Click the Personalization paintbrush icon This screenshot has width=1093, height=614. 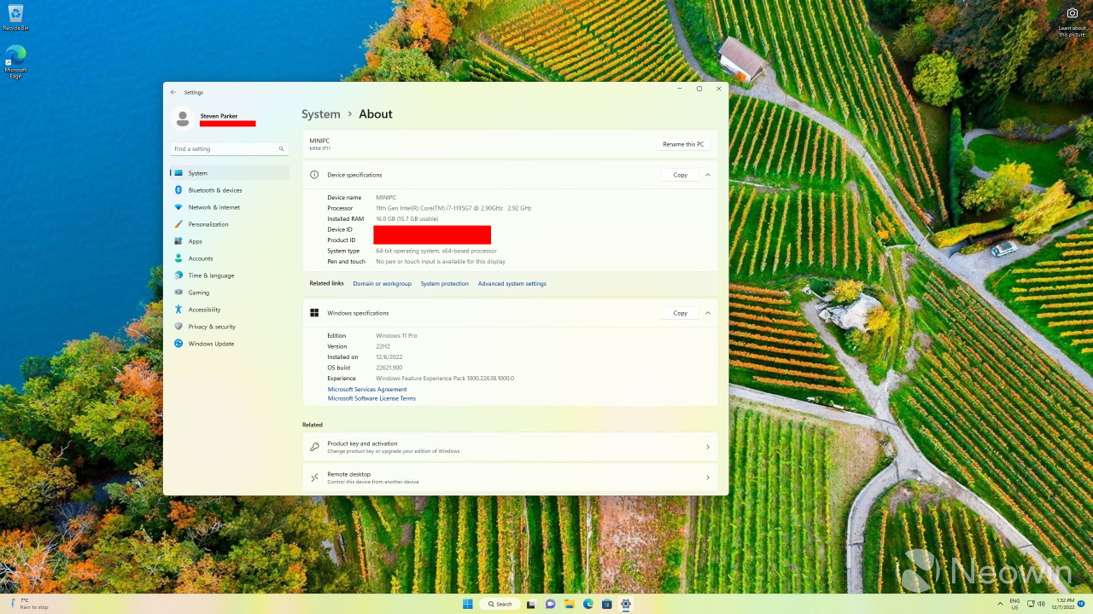point(178,224)
